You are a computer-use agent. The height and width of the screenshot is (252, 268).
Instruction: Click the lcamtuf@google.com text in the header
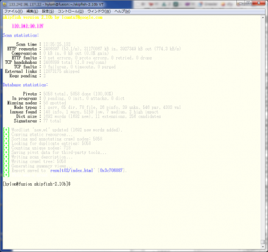coord(82,18)
